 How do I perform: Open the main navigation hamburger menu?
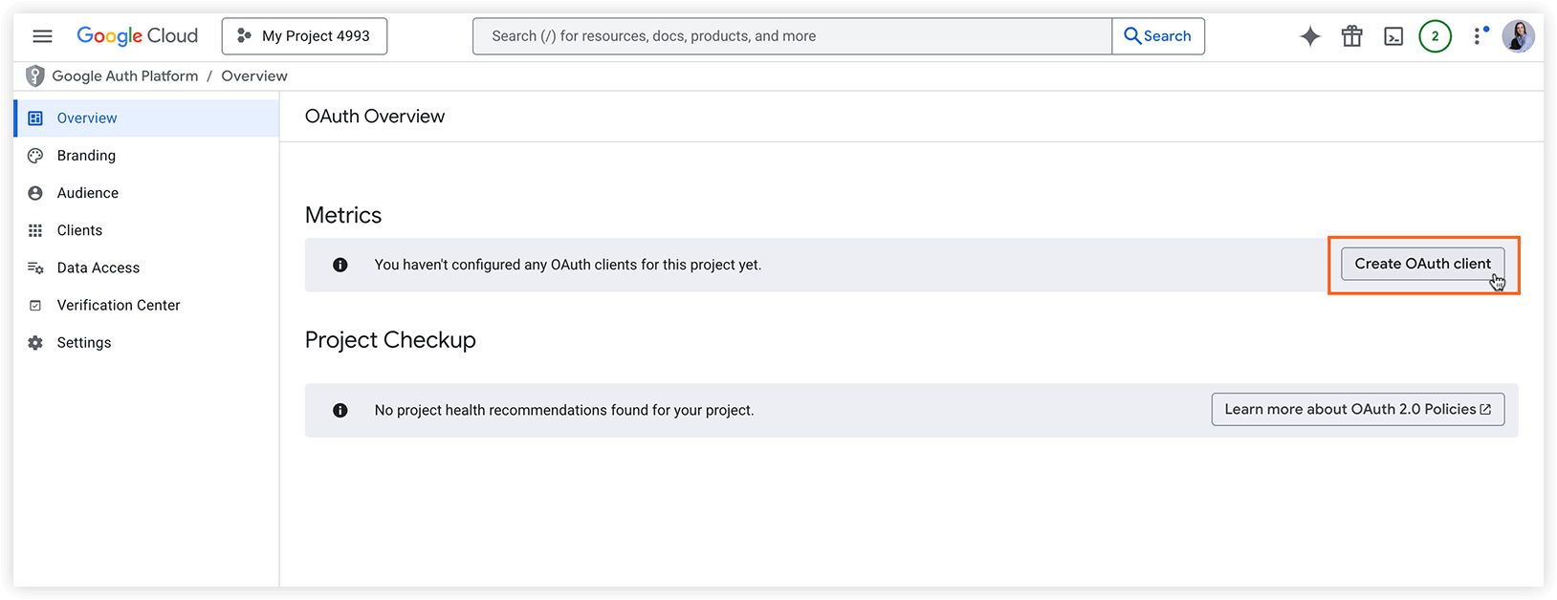(x=42, y=36)
